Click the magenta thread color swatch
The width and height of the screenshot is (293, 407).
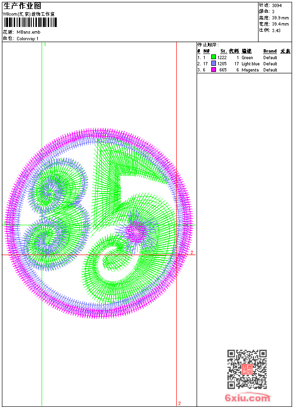pos(214,70)
